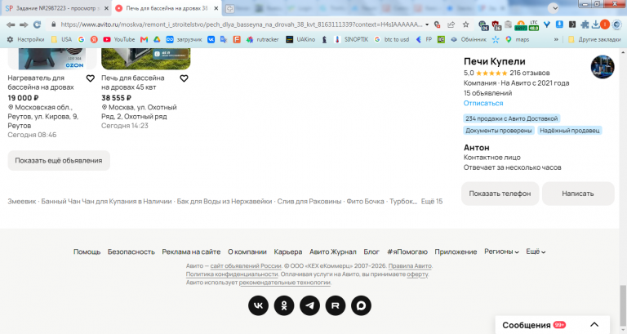
Task: Click the browser forward arrow
Action: [x=24, y=24]
